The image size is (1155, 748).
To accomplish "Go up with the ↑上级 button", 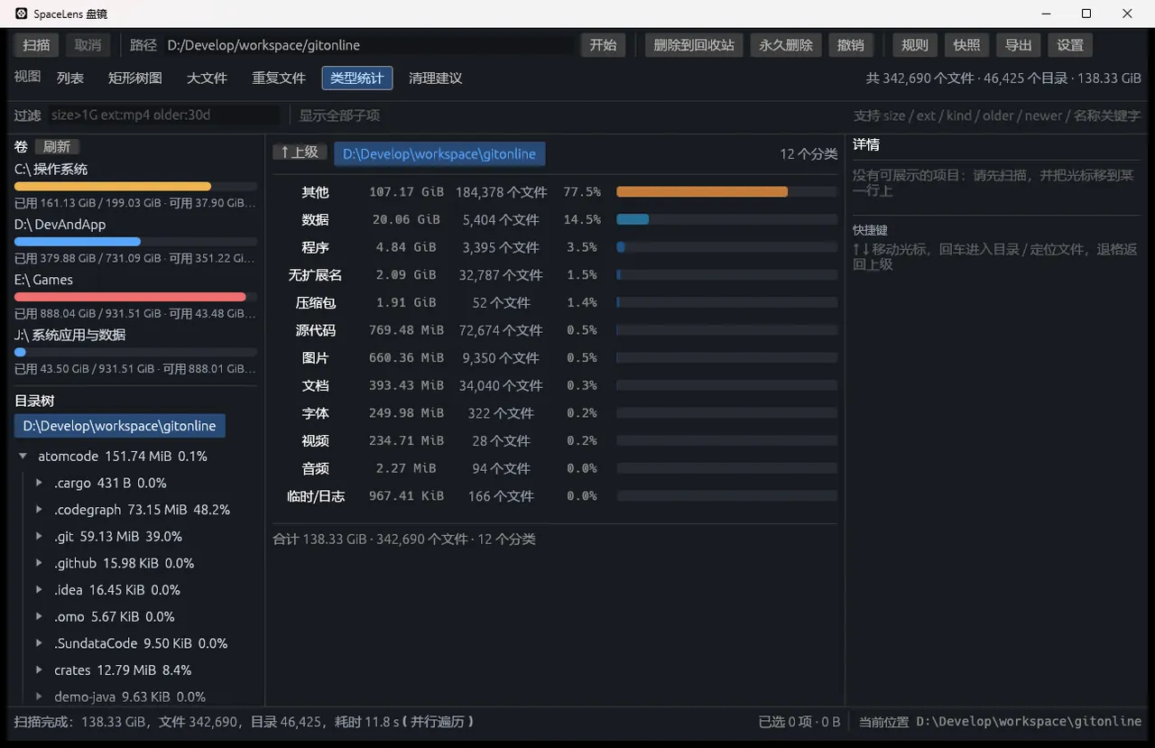I will (300, 152).
